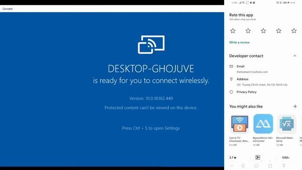Screen dimensions: 302x170
Task: Tap the Privacy Policy shield icon
Action: click(x=231, y=92)
